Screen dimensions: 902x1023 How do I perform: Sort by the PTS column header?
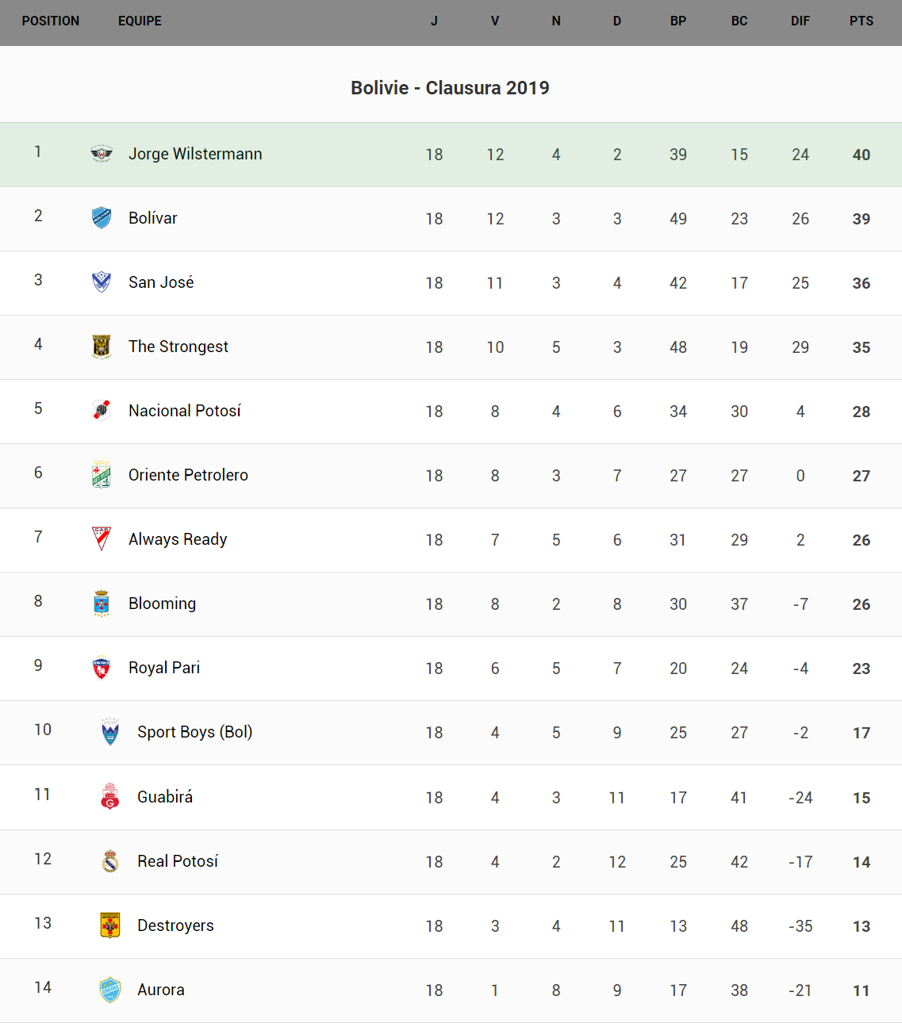[x=861, y=21]
